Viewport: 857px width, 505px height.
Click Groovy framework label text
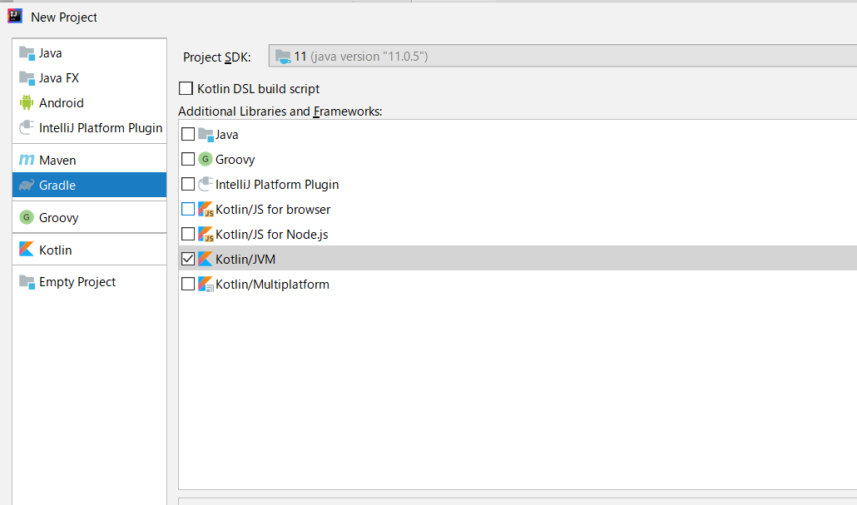(235, 160)
